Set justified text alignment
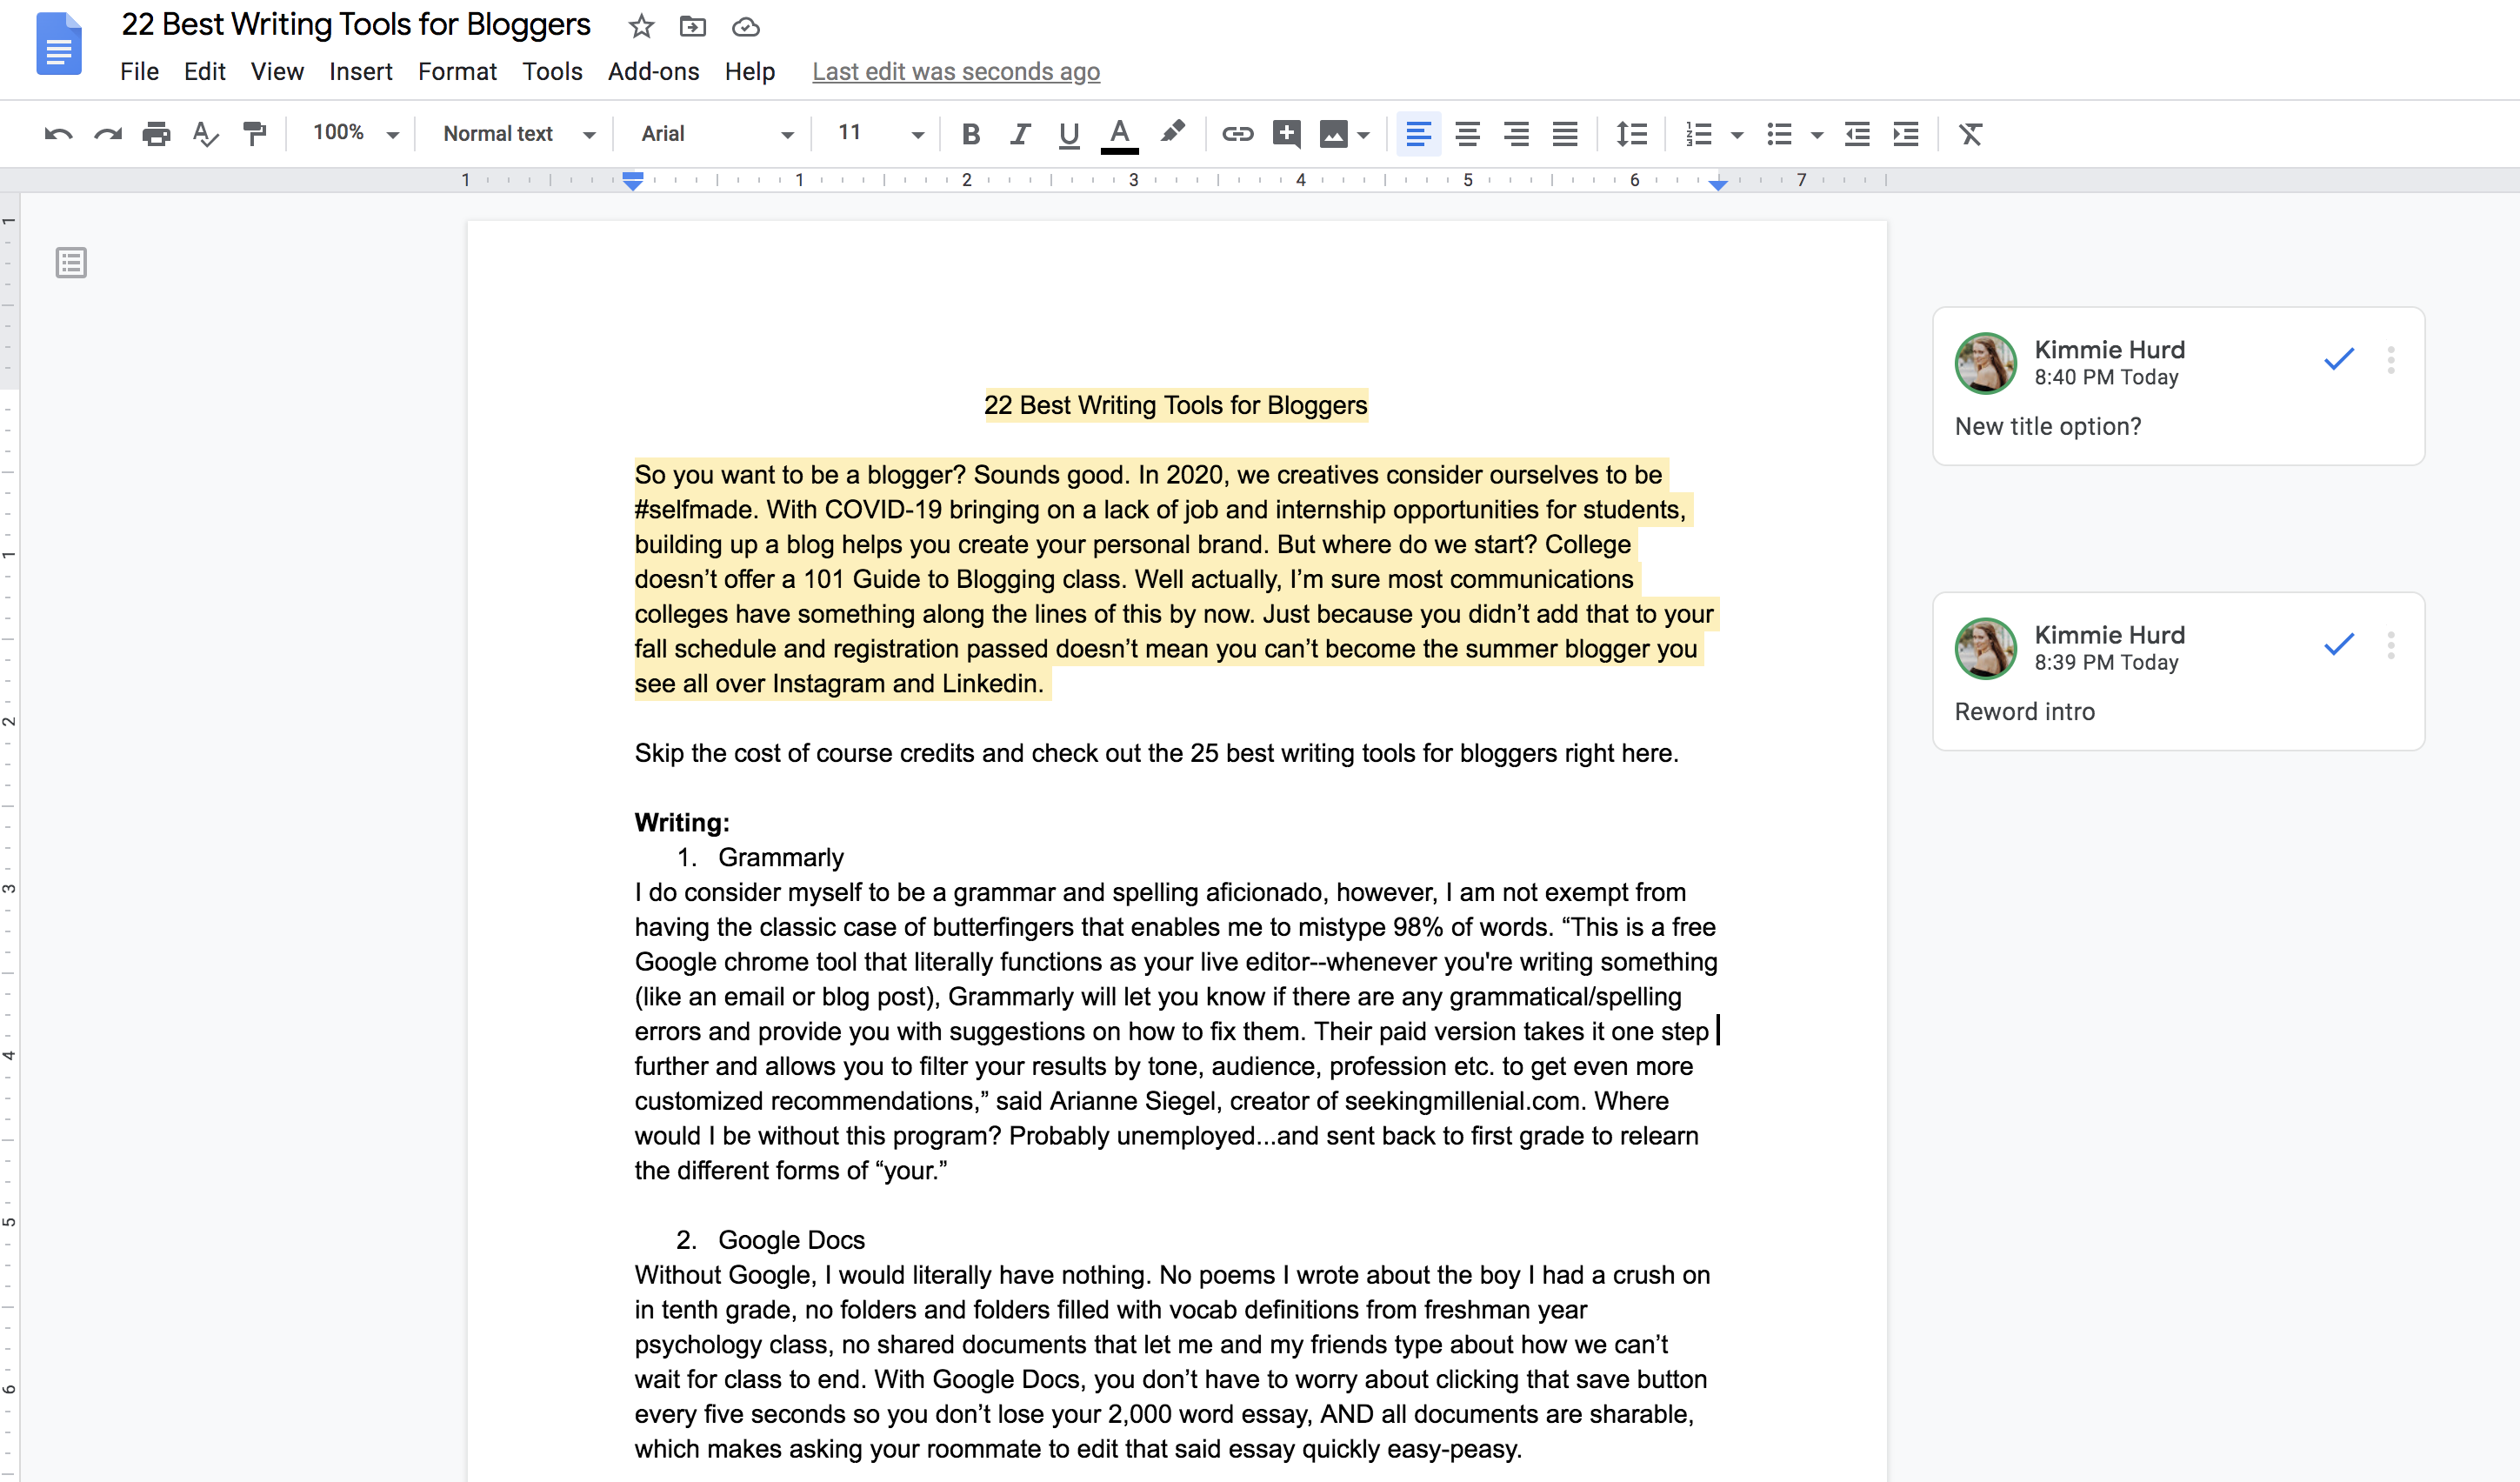This screenshot has height=1482, width=2520. click(1565, 133)
